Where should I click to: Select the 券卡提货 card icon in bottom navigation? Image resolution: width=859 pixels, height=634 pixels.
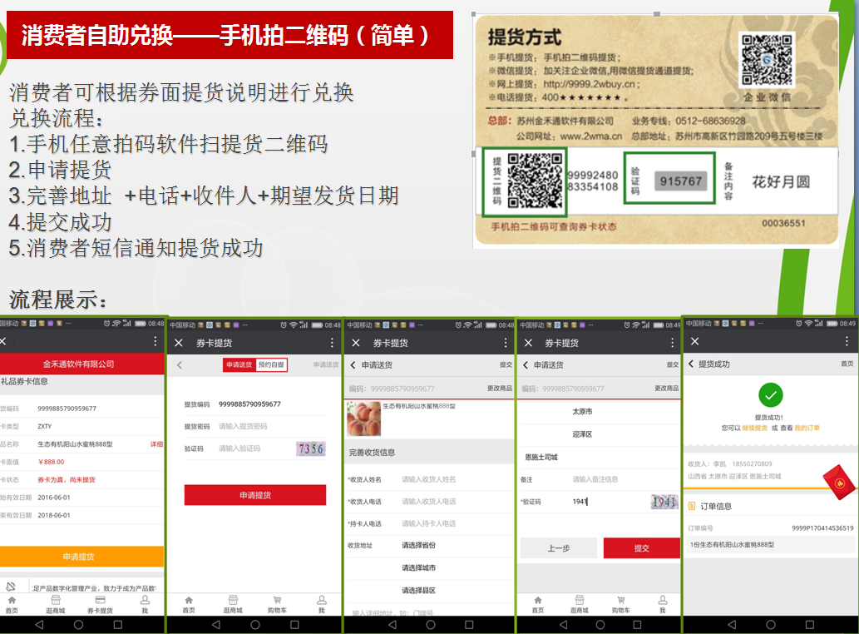point(101,601)
